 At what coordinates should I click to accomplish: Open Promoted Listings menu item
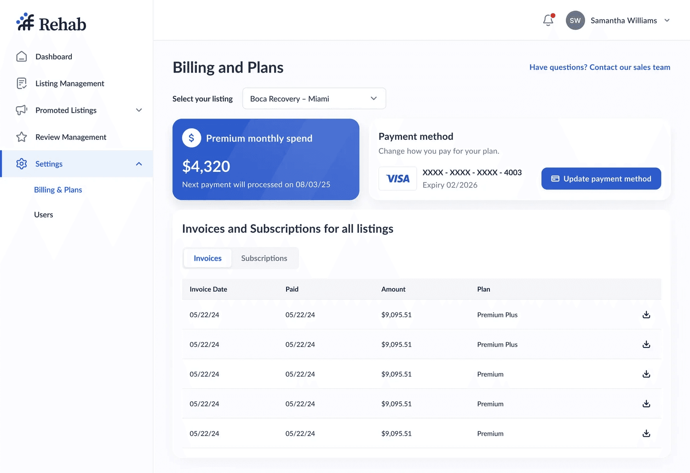tap(66, 110)
